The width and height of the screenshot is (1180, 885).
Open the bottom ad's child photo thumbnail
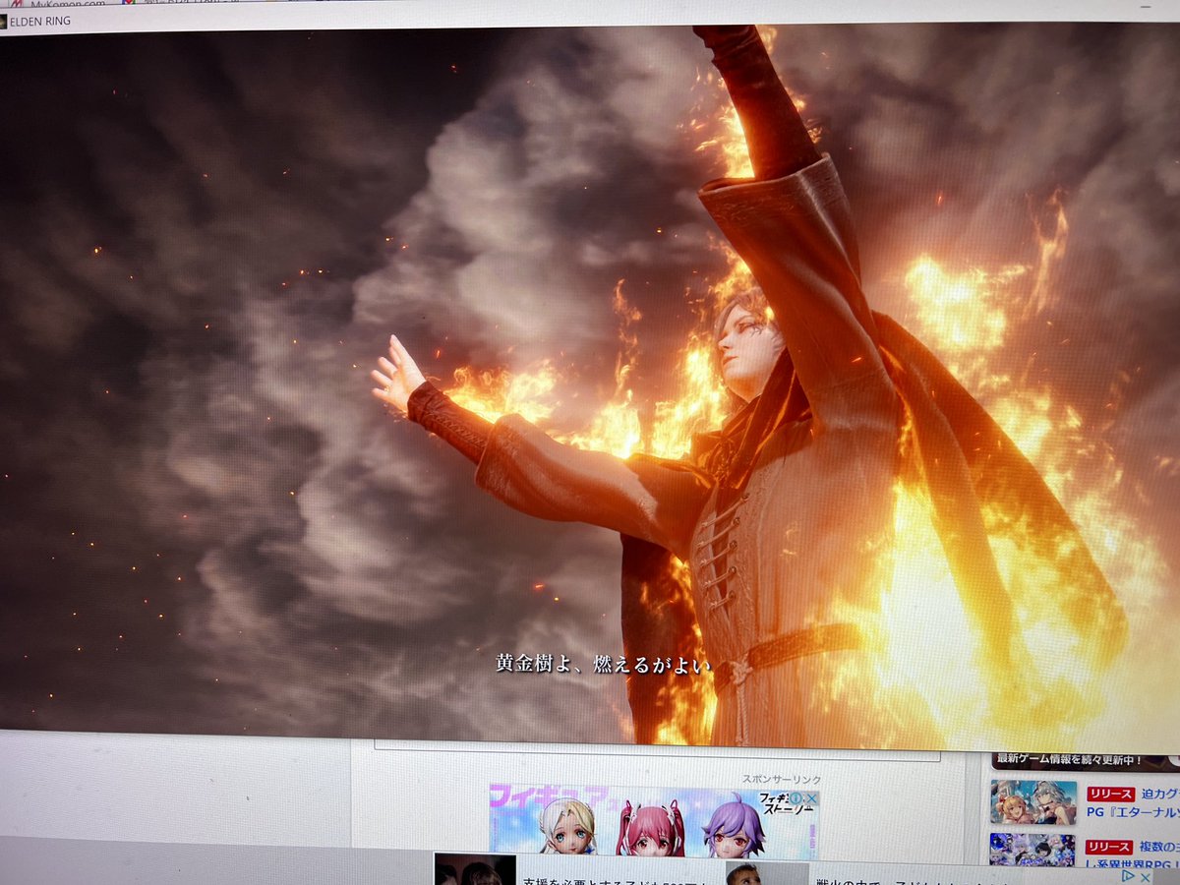pyautogui.click(x=767, y=872)
